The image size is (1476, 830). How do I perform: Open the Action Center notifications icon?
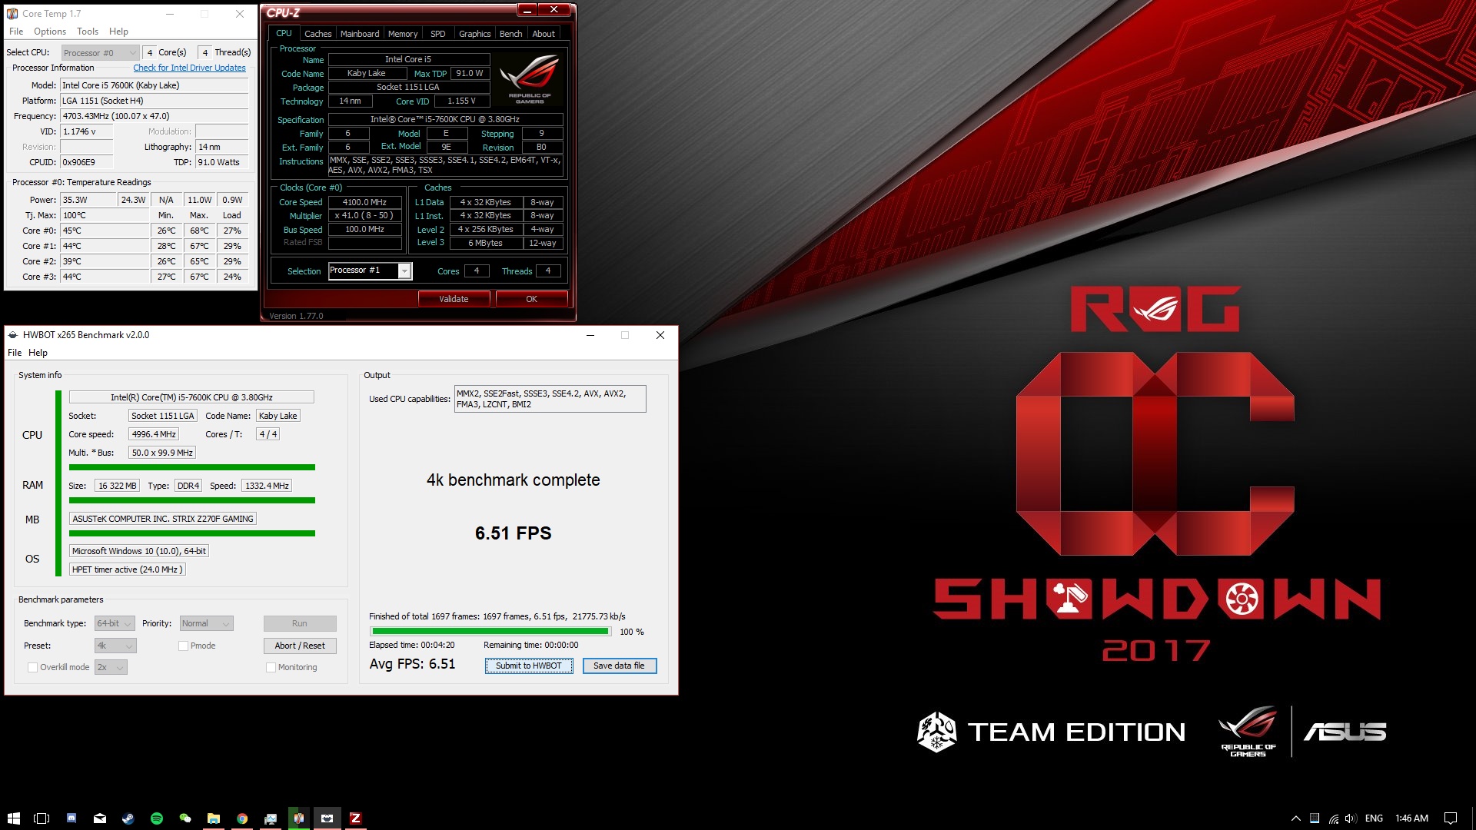(x=1451, y=818)
